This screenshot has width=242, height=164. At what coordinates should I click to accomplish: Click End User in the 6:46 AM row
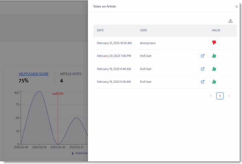[x=146, y=69]
